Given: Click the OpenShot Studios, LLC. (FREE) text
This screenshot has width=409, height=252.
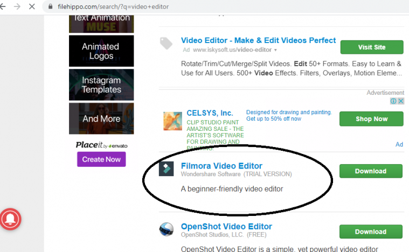Looking at the screenshot, I should (x=224, y=235).
